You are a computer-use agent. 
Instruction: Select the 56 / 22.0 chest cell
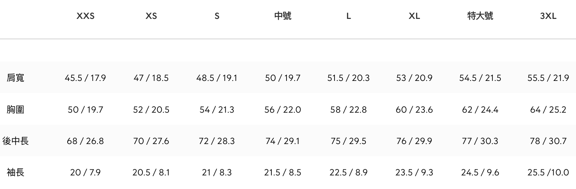click(x=283, y=110)
